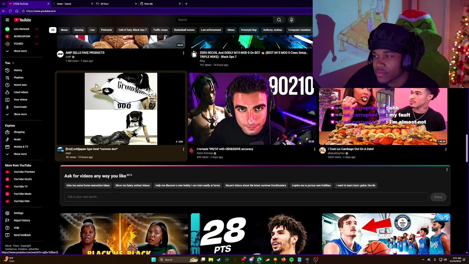Open Your videos in the sidebar

21,99
